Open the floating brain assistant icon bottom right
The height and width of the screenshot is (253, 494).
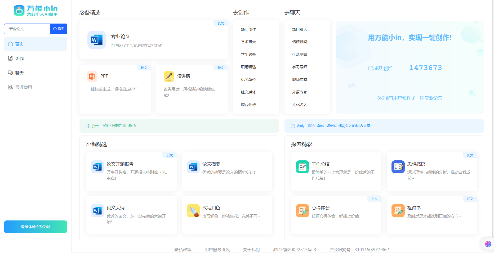[488, 244]
